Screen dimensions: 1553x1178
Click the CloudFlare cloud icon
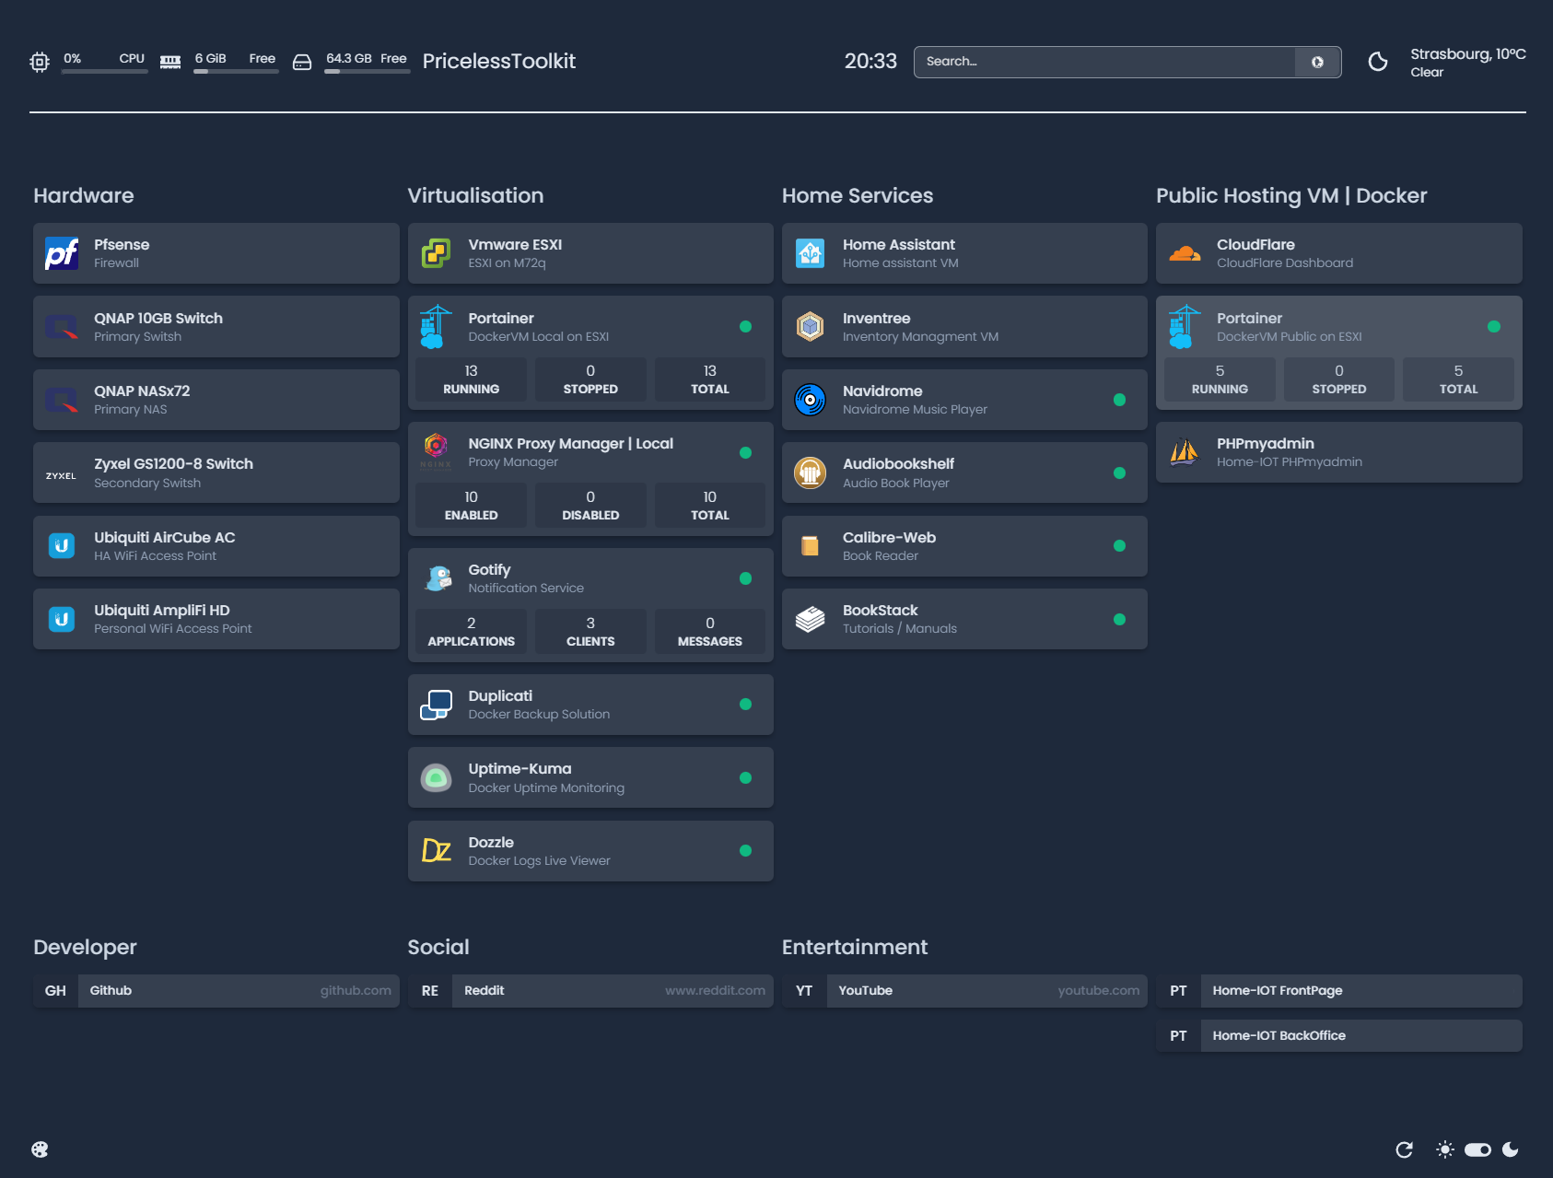coord(1185,253)
